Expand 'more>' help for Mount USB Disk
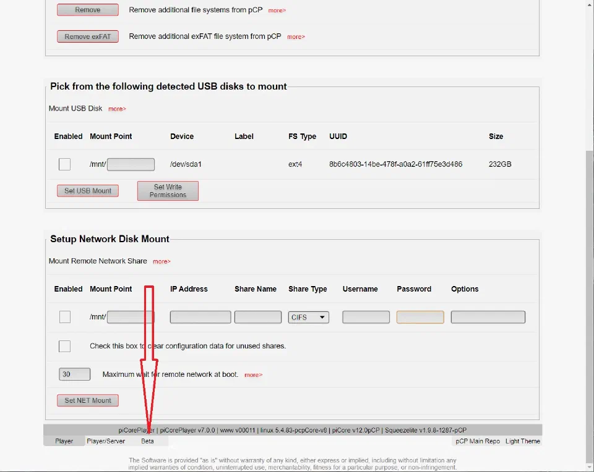The height and width of the screenshot is (472, 594). coord(117,109)
